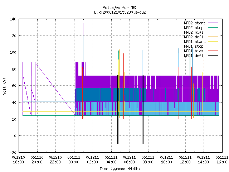Click the 'NPD1 defl' legend label
The width and height of the screenshot is (229, 172).
coord(194,56)
